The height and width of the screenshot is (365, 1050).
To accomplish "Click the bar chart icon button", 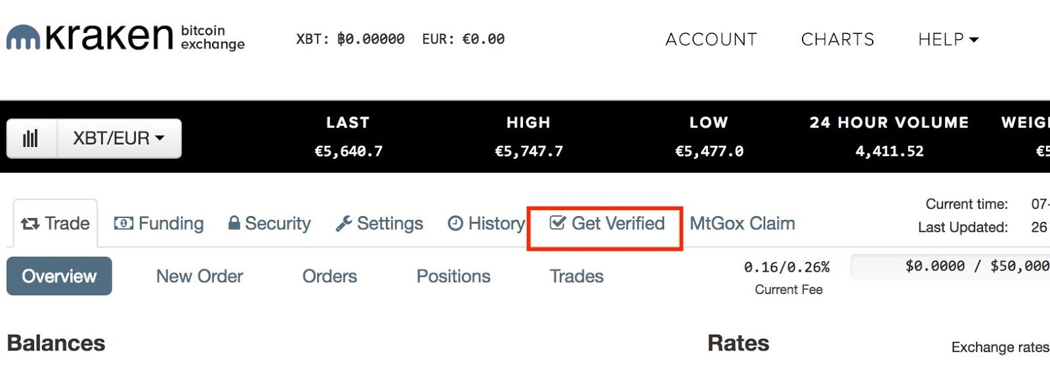I will pos(31,139).
